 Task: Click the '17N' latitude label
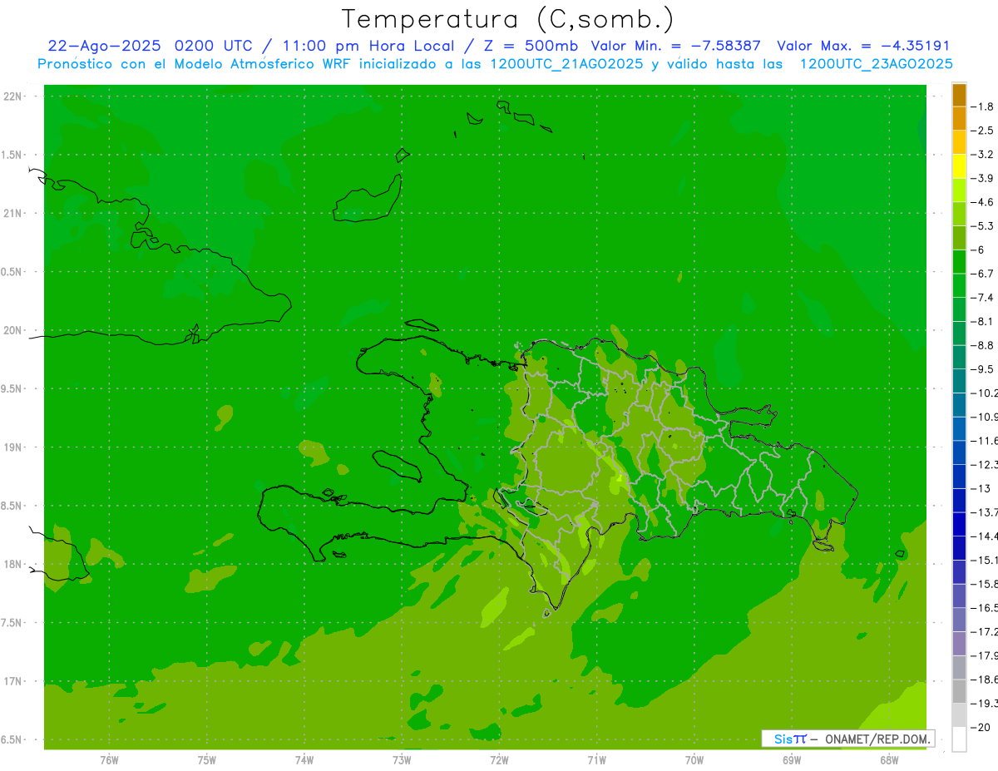[14, 681]
